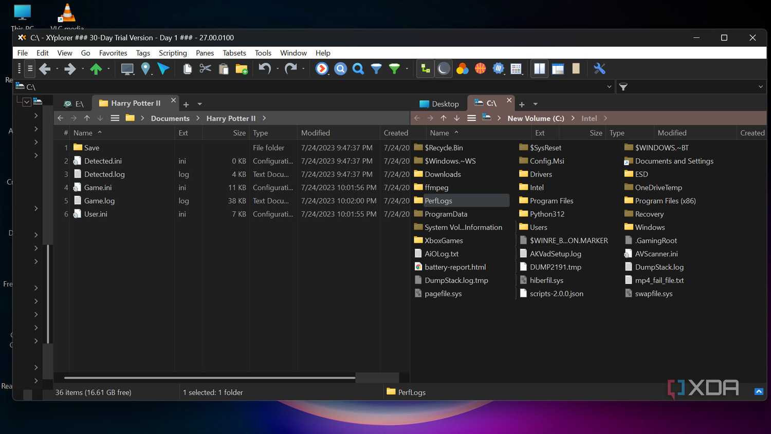Select the battery-report.html file
The width and height of the screenshot is (771, 434).
455,267
